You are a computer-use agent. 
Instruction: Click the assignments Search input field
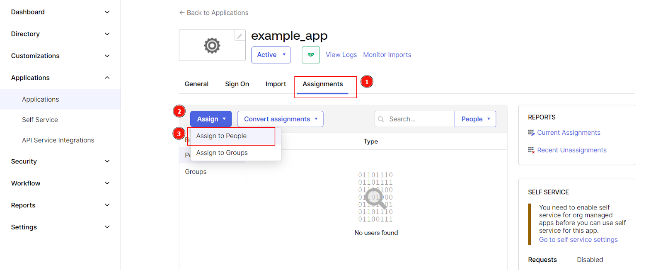[419, 119]
